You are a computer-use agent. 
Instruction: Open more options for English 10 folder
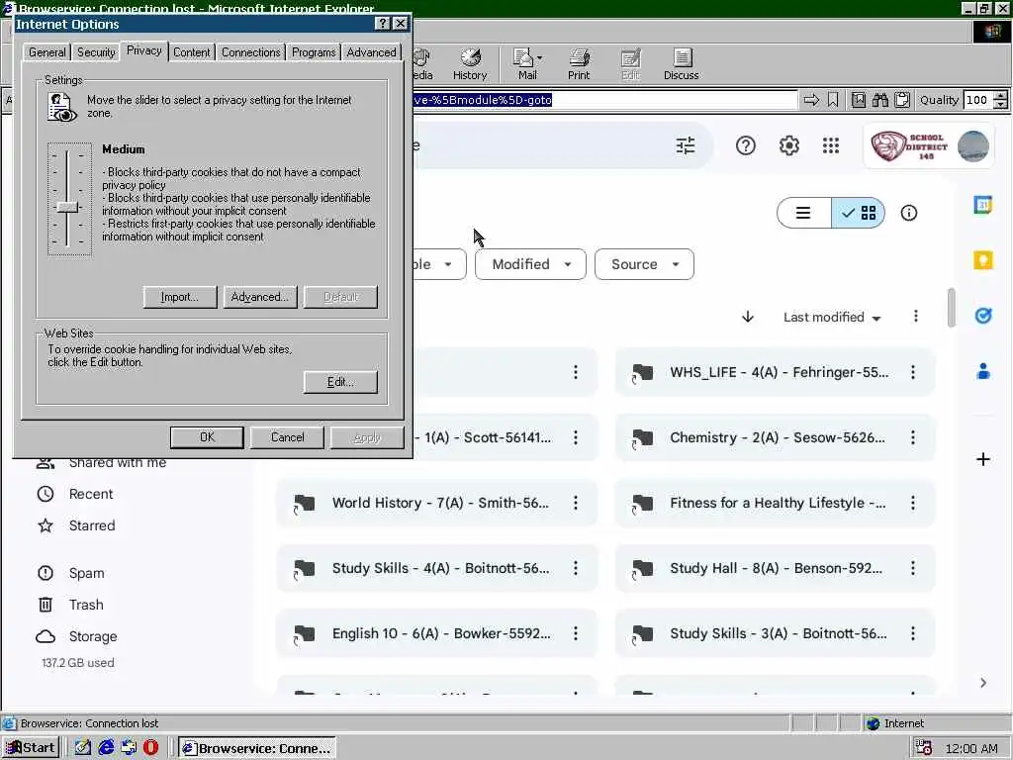click(576, 633)
